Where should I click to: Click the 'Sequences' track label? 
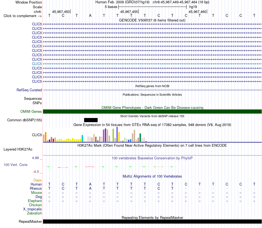tap(33, 98)
